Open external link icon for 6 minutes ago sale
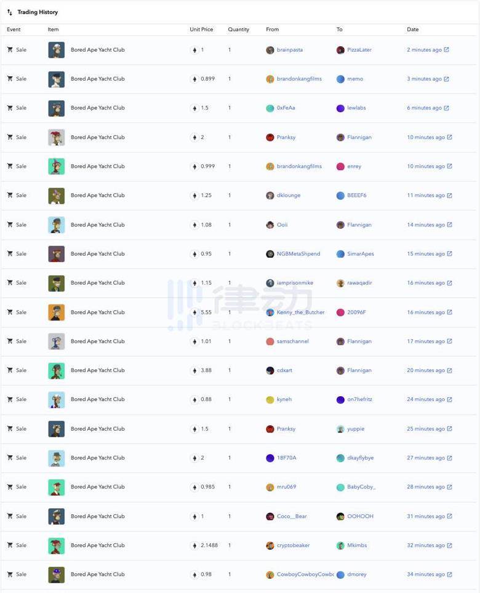 click(x=446, y=108)
